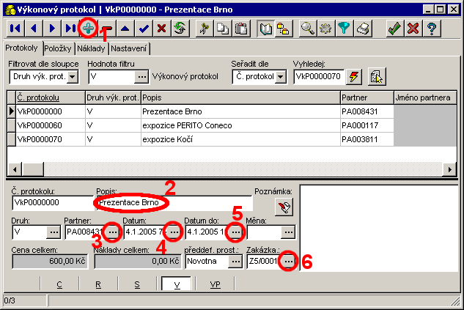Click the Poznámka note button
Viewport: 464px width, 310px height.
[x=284, y=207]
